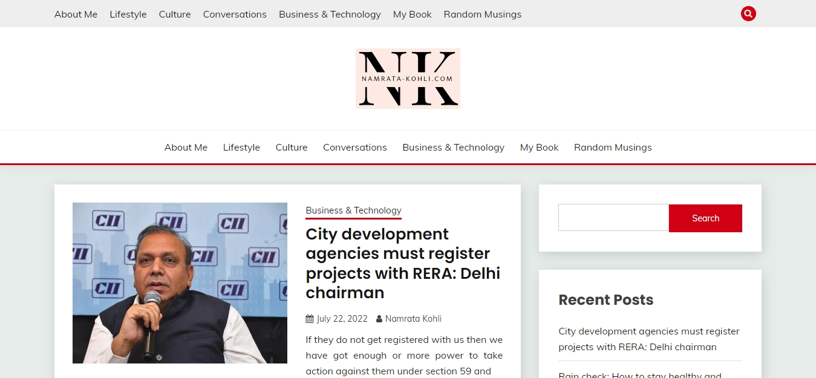The image size is (816, 378).
Task: Open the red search icon in top bar
Action: point(748,13)
